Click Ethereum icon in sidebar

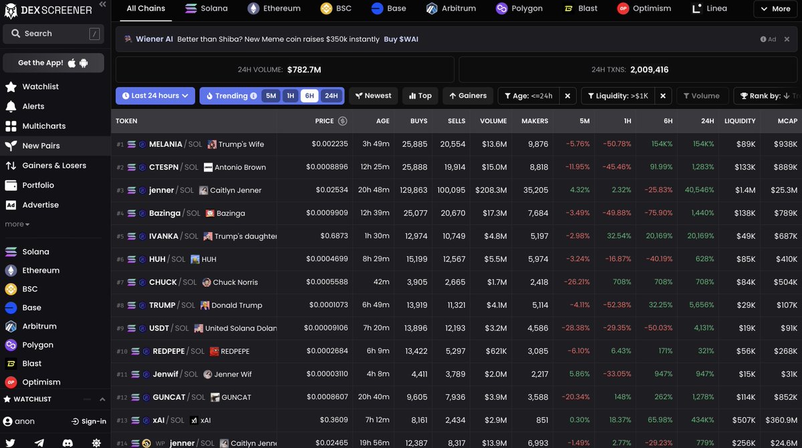pyautogui.click(x=11, y=270)
